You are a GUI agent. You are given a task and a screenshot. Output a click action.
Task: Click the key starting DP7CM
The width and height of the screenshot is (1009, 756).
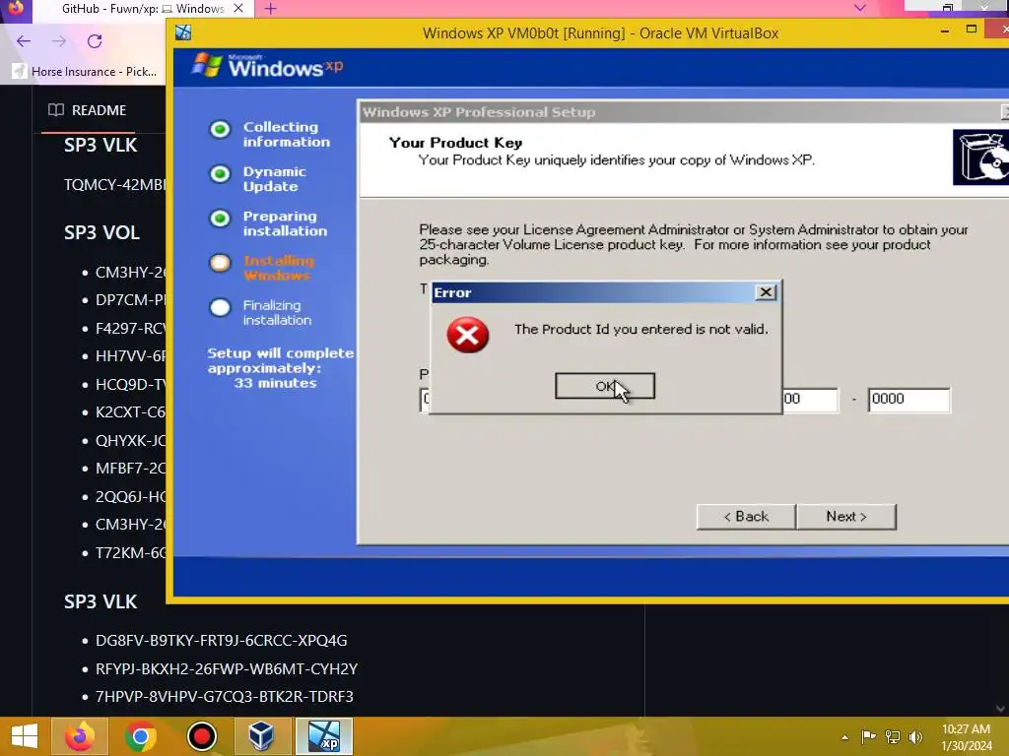pyautogui.click(x=131, y=300)
